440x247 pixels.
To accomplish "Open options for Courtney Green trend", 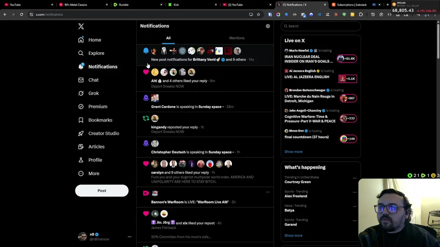I will click(355, 178).
